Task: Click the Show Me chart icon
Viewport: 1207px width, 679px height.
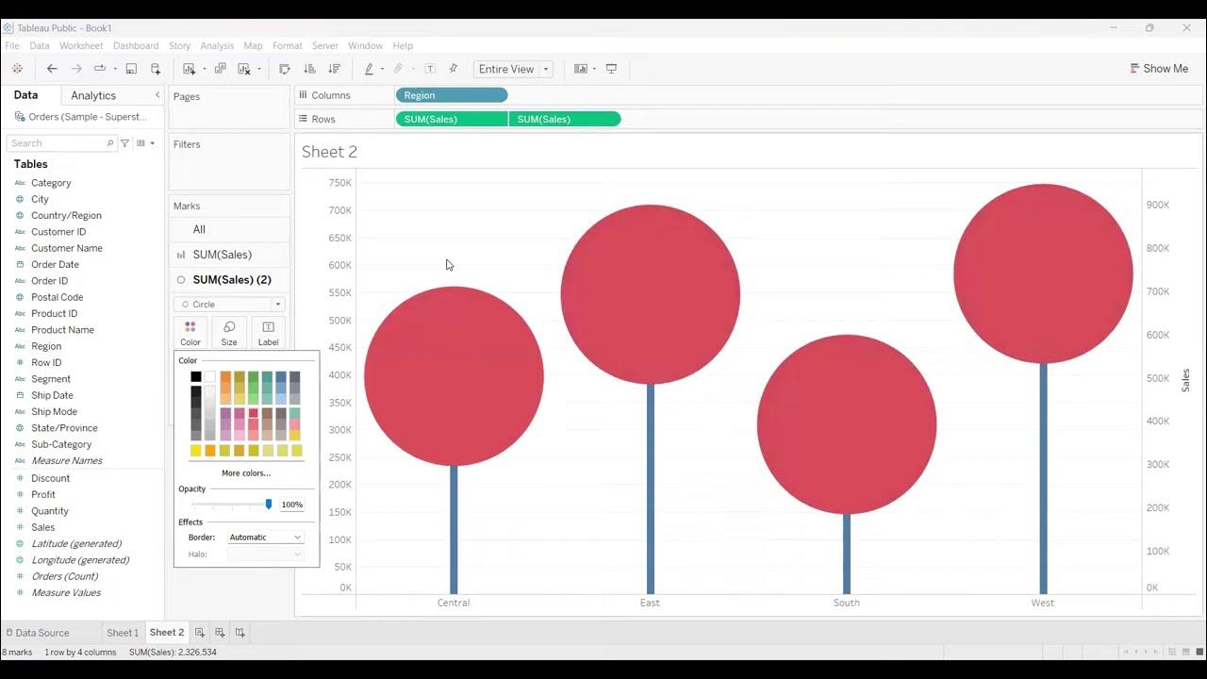Action: (x=1134, y=69)
